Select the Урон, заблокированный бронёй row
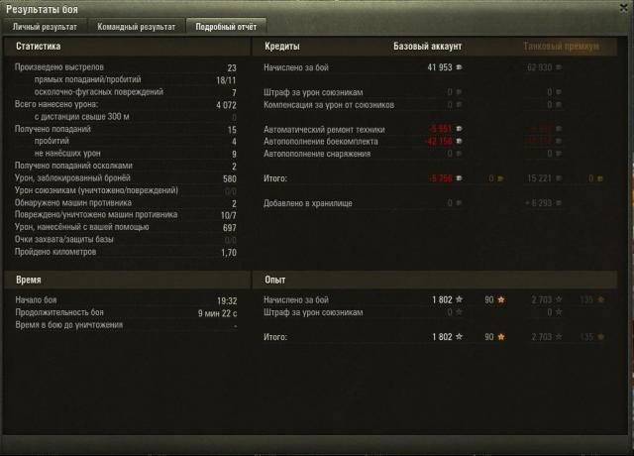This screenshot has width=634, height=456. tap(126, 178)
